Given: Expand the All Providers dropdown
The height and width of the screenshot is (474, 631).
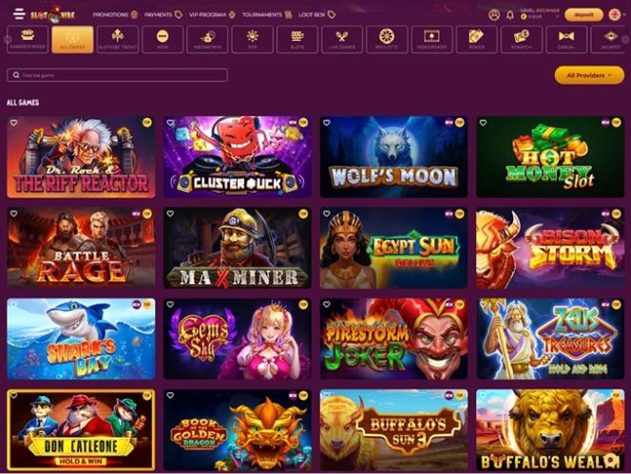Looking at the screenshot, I should pos(589,75).
